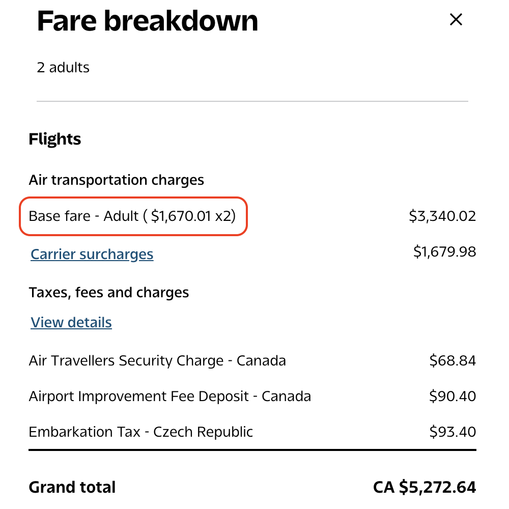Select the Airport Improvement Fee Deposit row
This screenshot has width=509, height=509.
(x=169, y=396)
